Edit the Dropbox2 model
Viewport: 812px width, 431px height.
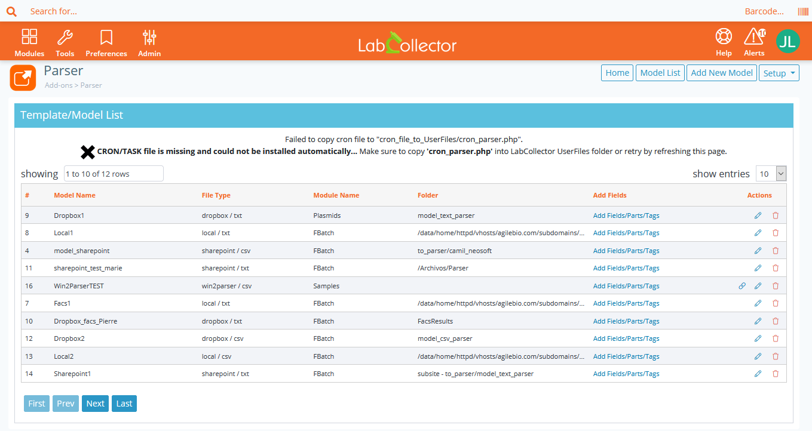(x=758, y=338)
